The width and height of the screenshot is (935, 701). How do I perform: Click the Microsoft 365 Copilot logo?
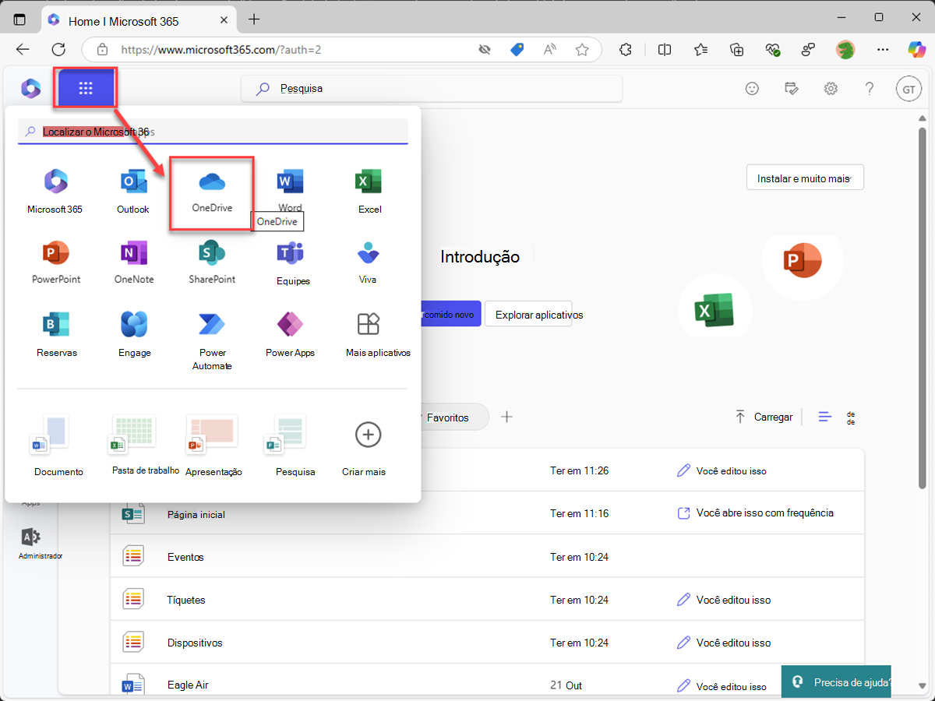[x=30, y=88]
